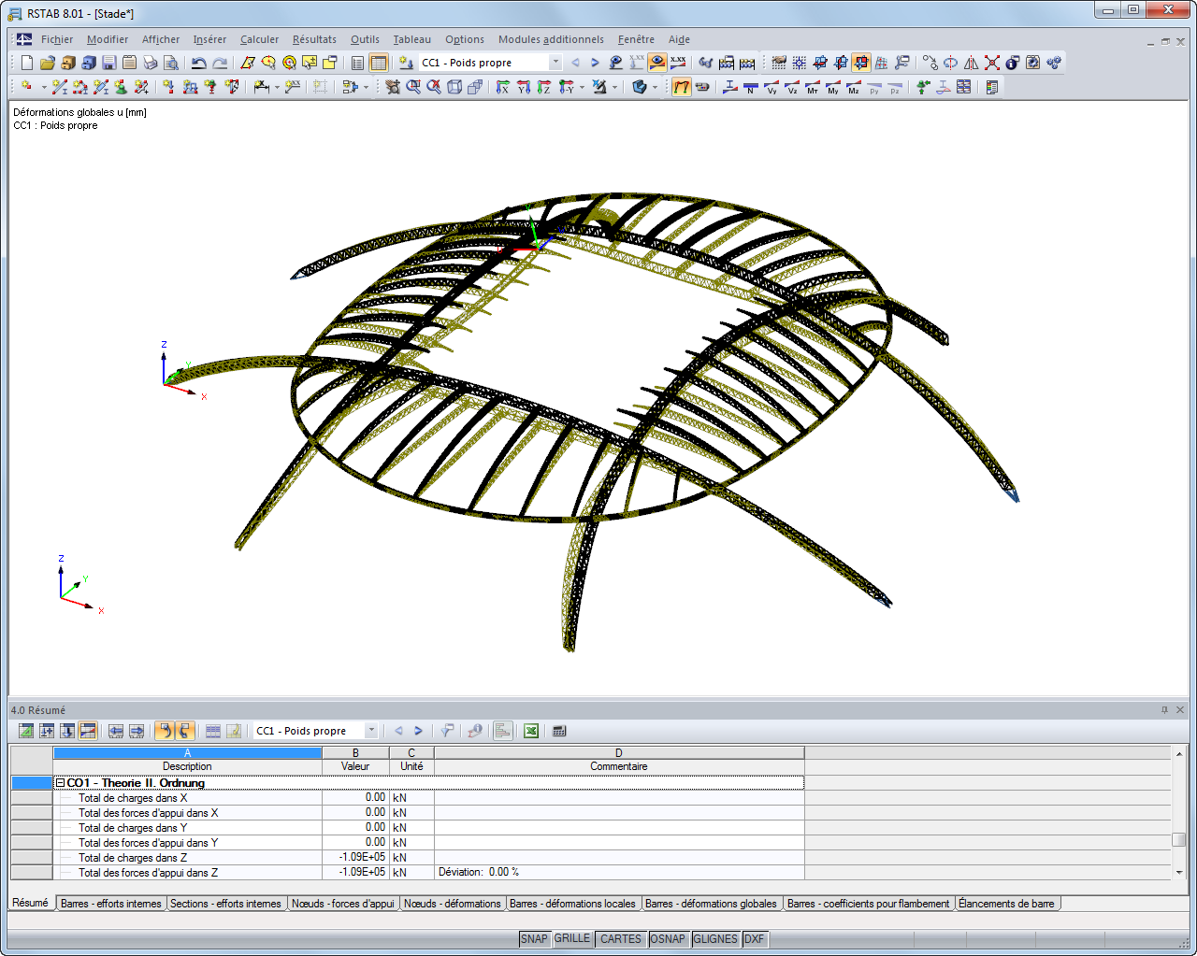Click the results color panel icon

[992, 87]
